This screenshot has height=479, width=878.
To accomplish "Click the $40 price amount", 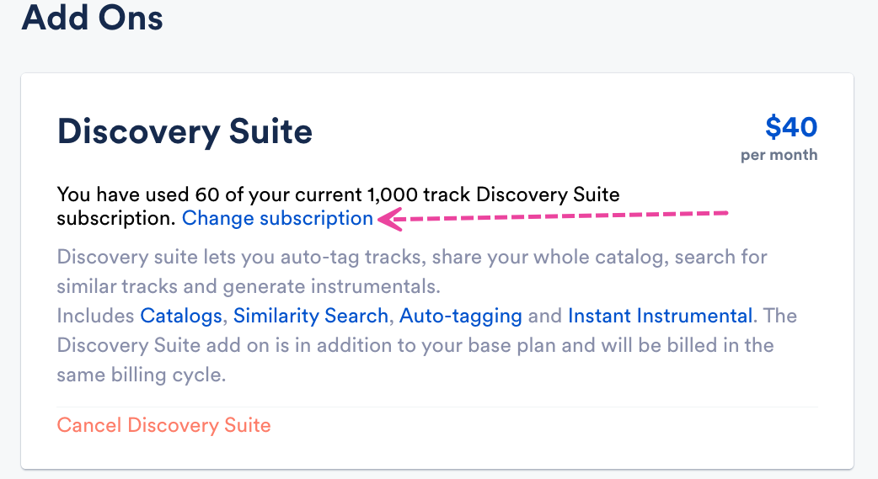I will [790, 127].
